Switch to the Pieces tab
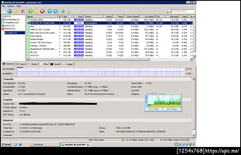Screen dimensions: 241x155 [x=33, y=64]
